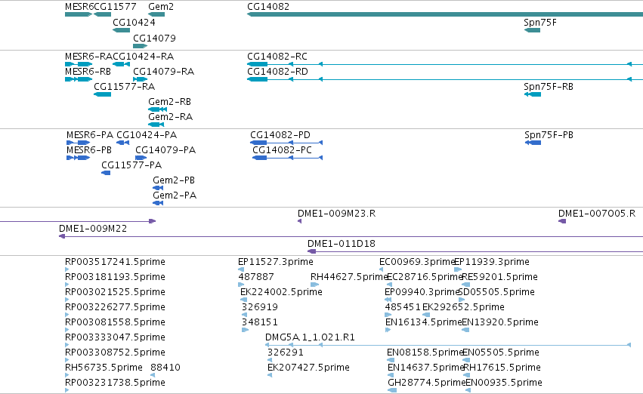643x394 pixels.
Task: Select DMG5A.1_1.O21.R1 feature label
Action: (310, 338)
